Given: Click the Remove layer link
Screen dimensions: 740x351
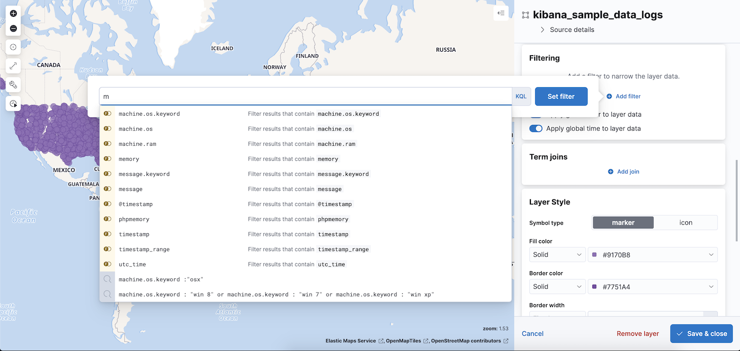Looking at the screenshot, I should 637,334.
